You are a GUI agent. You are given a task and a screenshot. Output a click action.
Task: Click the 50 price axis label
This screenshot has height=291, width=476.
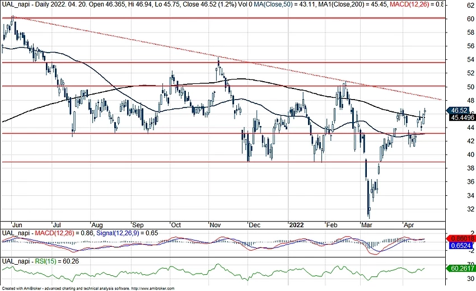[470, 87]
